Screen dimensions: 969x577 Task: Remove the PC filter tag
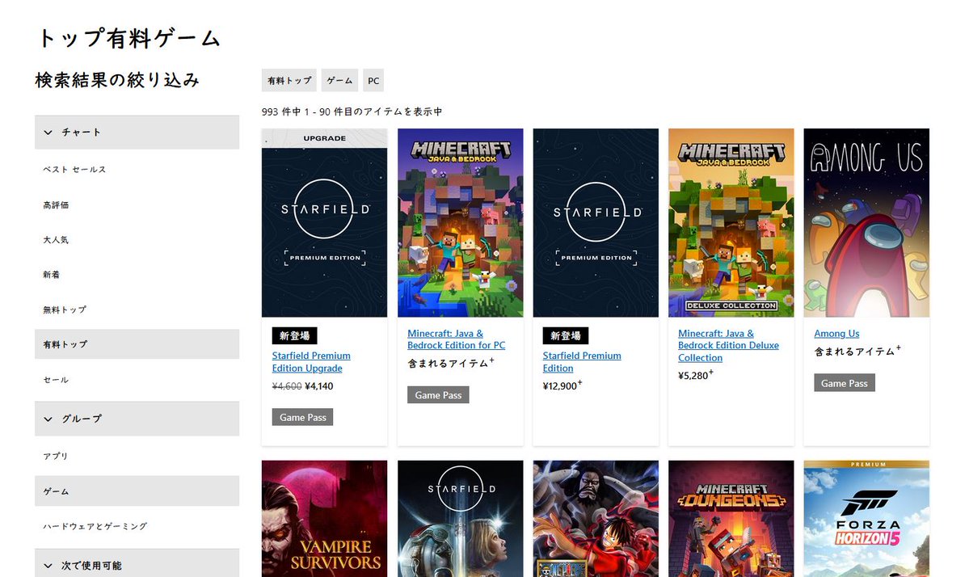coord(373,80)
